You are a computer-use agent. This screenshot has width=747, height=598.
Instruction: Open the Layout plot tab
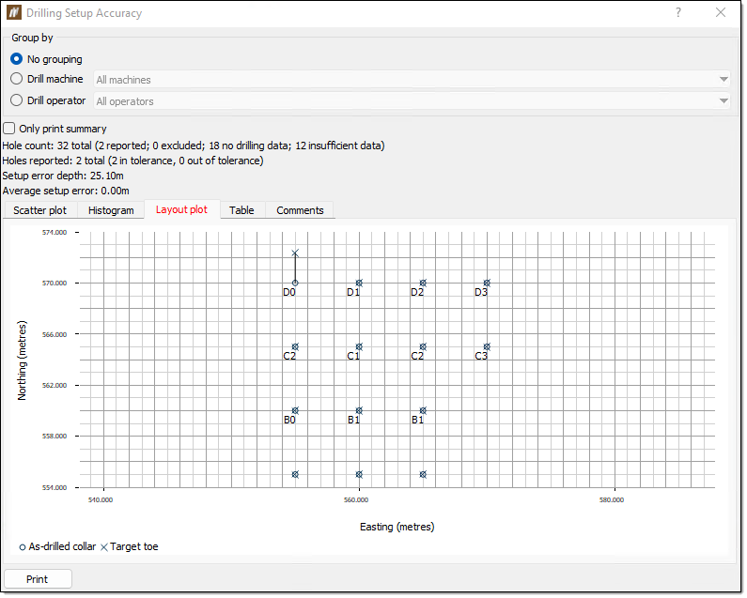tap(181, 209)
